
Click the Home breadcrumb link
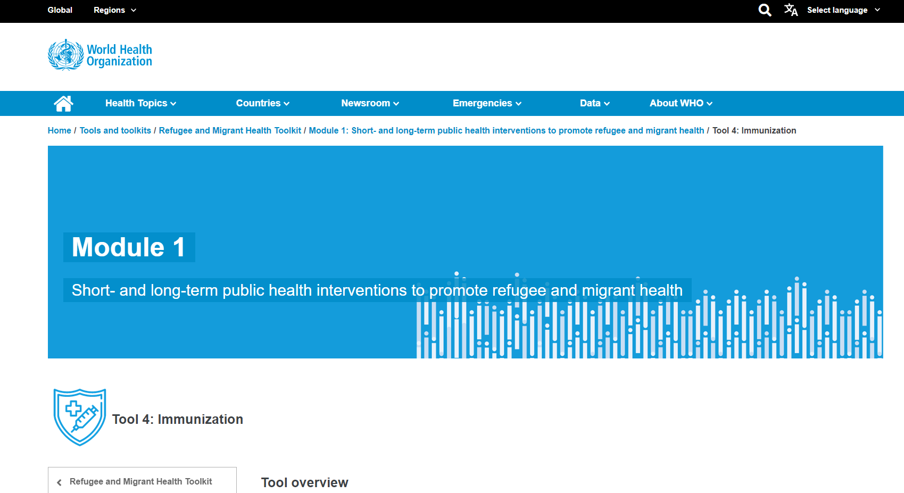(59, 130)
